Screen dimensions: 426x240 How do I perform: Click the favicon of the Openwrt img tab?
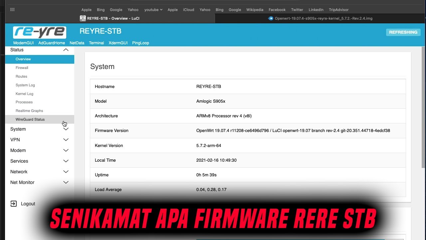point(271,18)
